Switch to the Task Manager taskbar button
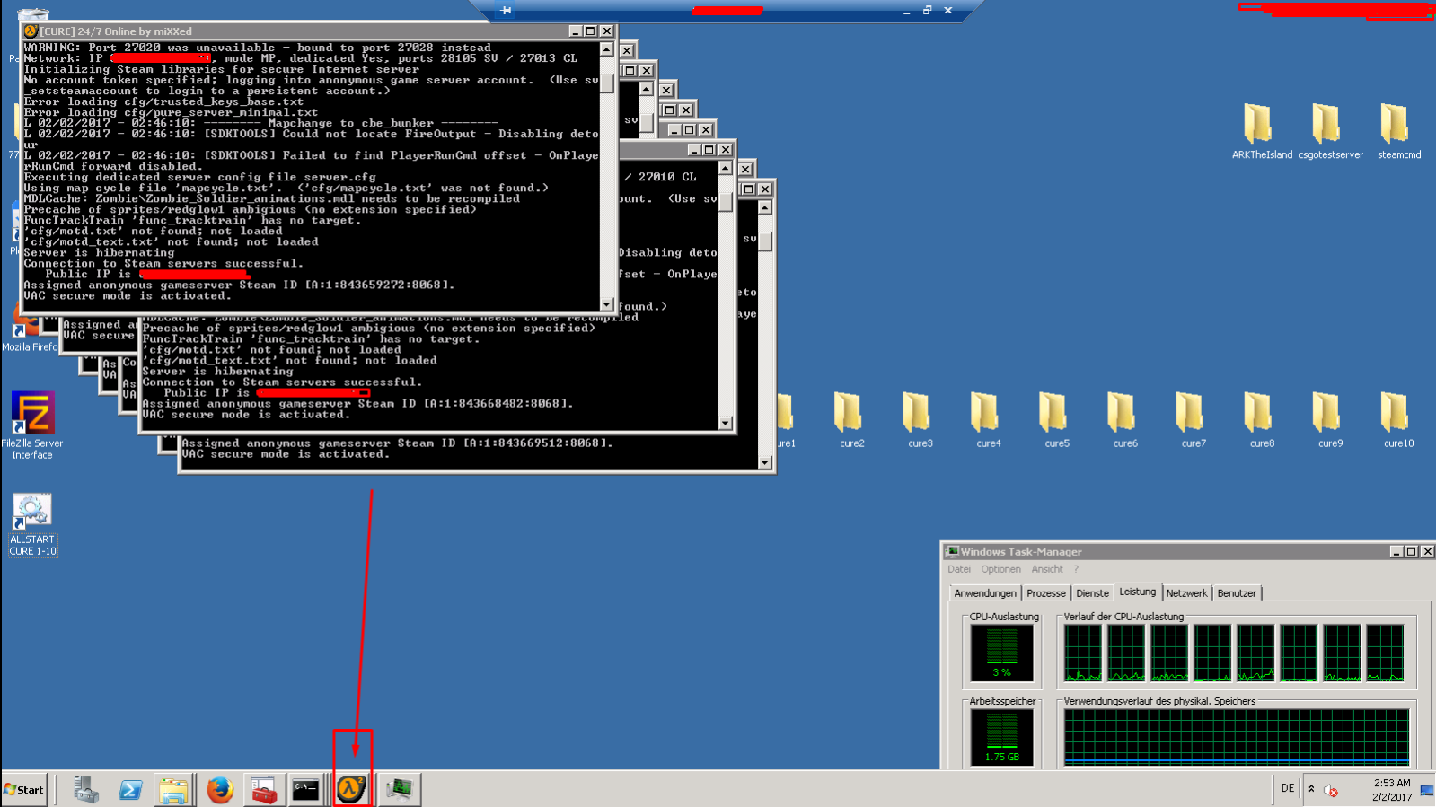Viewport: 1436px width, 807px height. coord(399,790)
